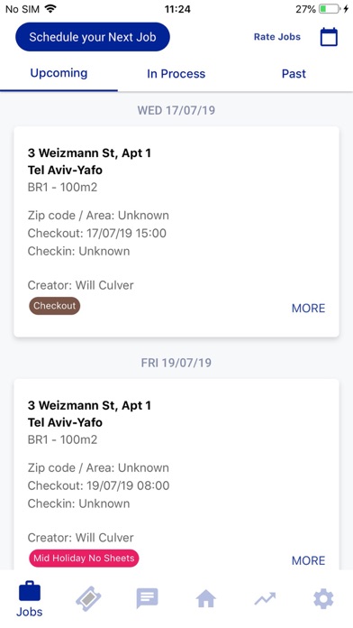This screenshot has width=353, height=628.
Task: Tap the battery indicator in status bar
Action: 330,9
